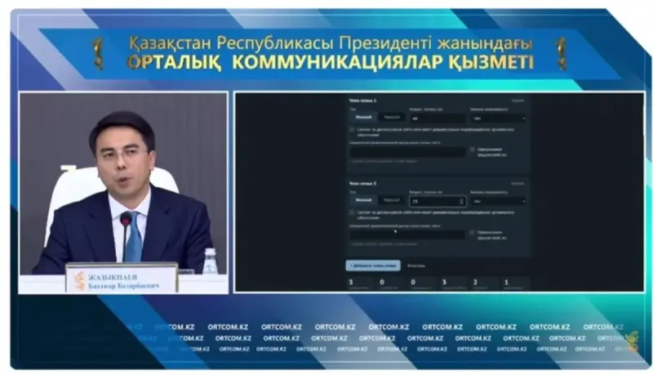This screenshot has width=653, height=375.
Task: Remove family member 3 via its delete link
Action: (x=518, y=183)
